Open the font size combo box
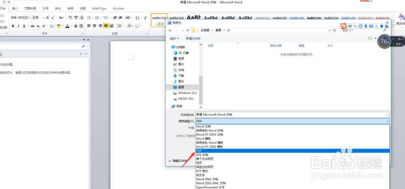This screenshot has height=189, width=405. point(38,17)
